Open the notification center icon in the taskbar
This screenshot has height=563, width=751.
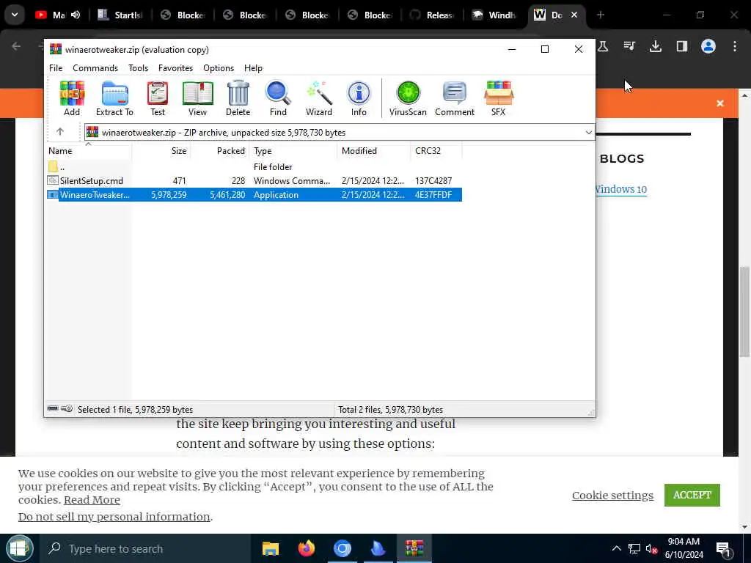coord(723,549)
